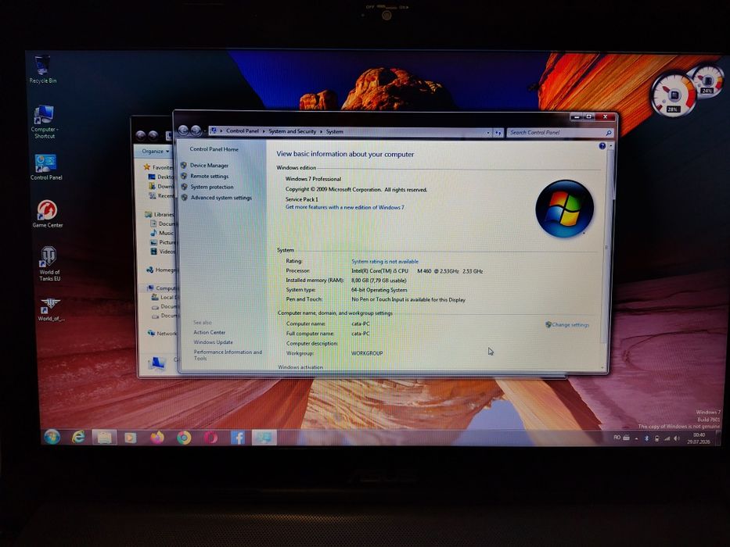Open the Facebook taskbar shortcut

coord(237,438)
